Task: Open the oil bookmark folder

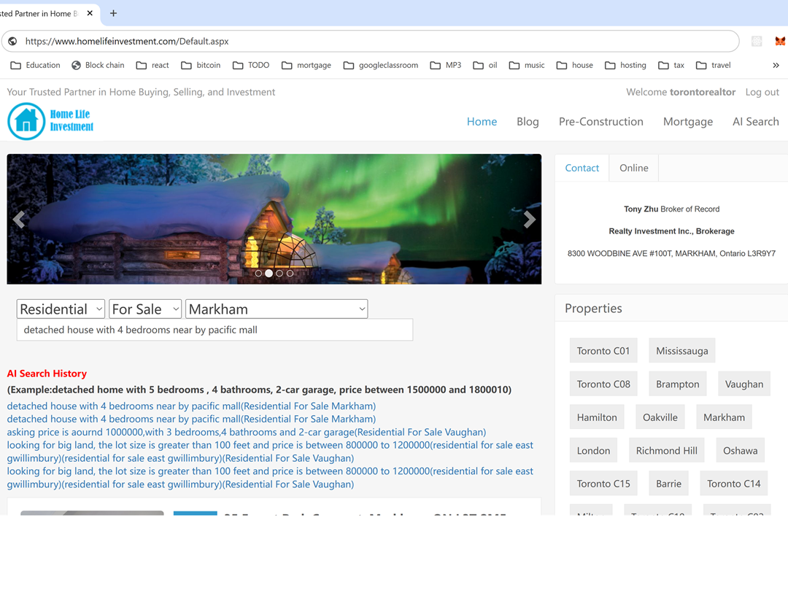Action: coord(485,66)
